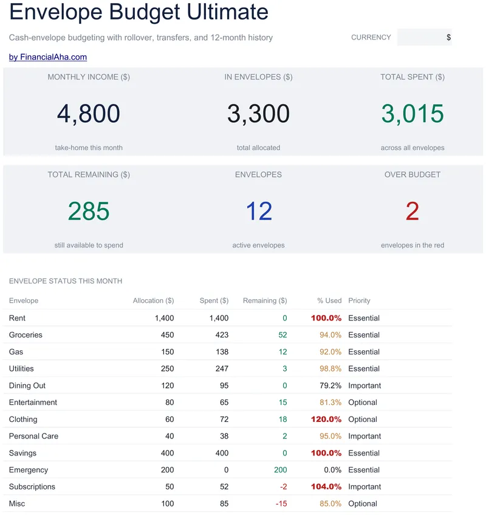Viewport: 486px width, 515px height.
Task: Click the Allocation ($) column header
Action: (153, 300)
